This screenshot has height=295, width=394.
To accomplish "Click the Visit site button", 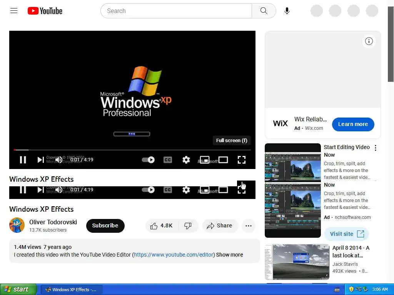I will click(x=347, y=234).
